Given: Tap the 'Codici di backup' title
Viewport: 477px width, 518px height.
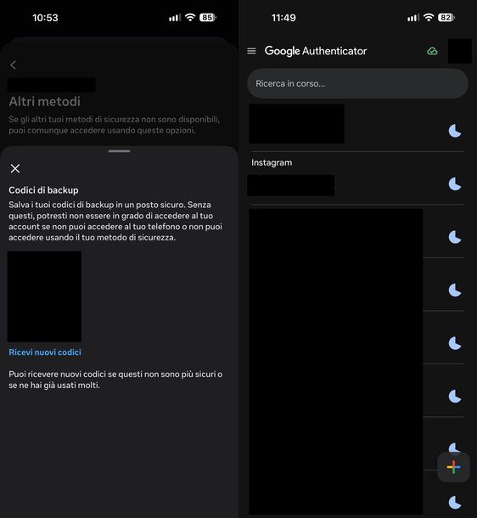Looking at the screenshot, I should click(x=43, y=190).
